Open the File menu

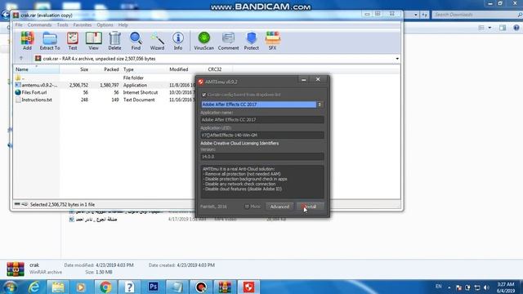19,25
